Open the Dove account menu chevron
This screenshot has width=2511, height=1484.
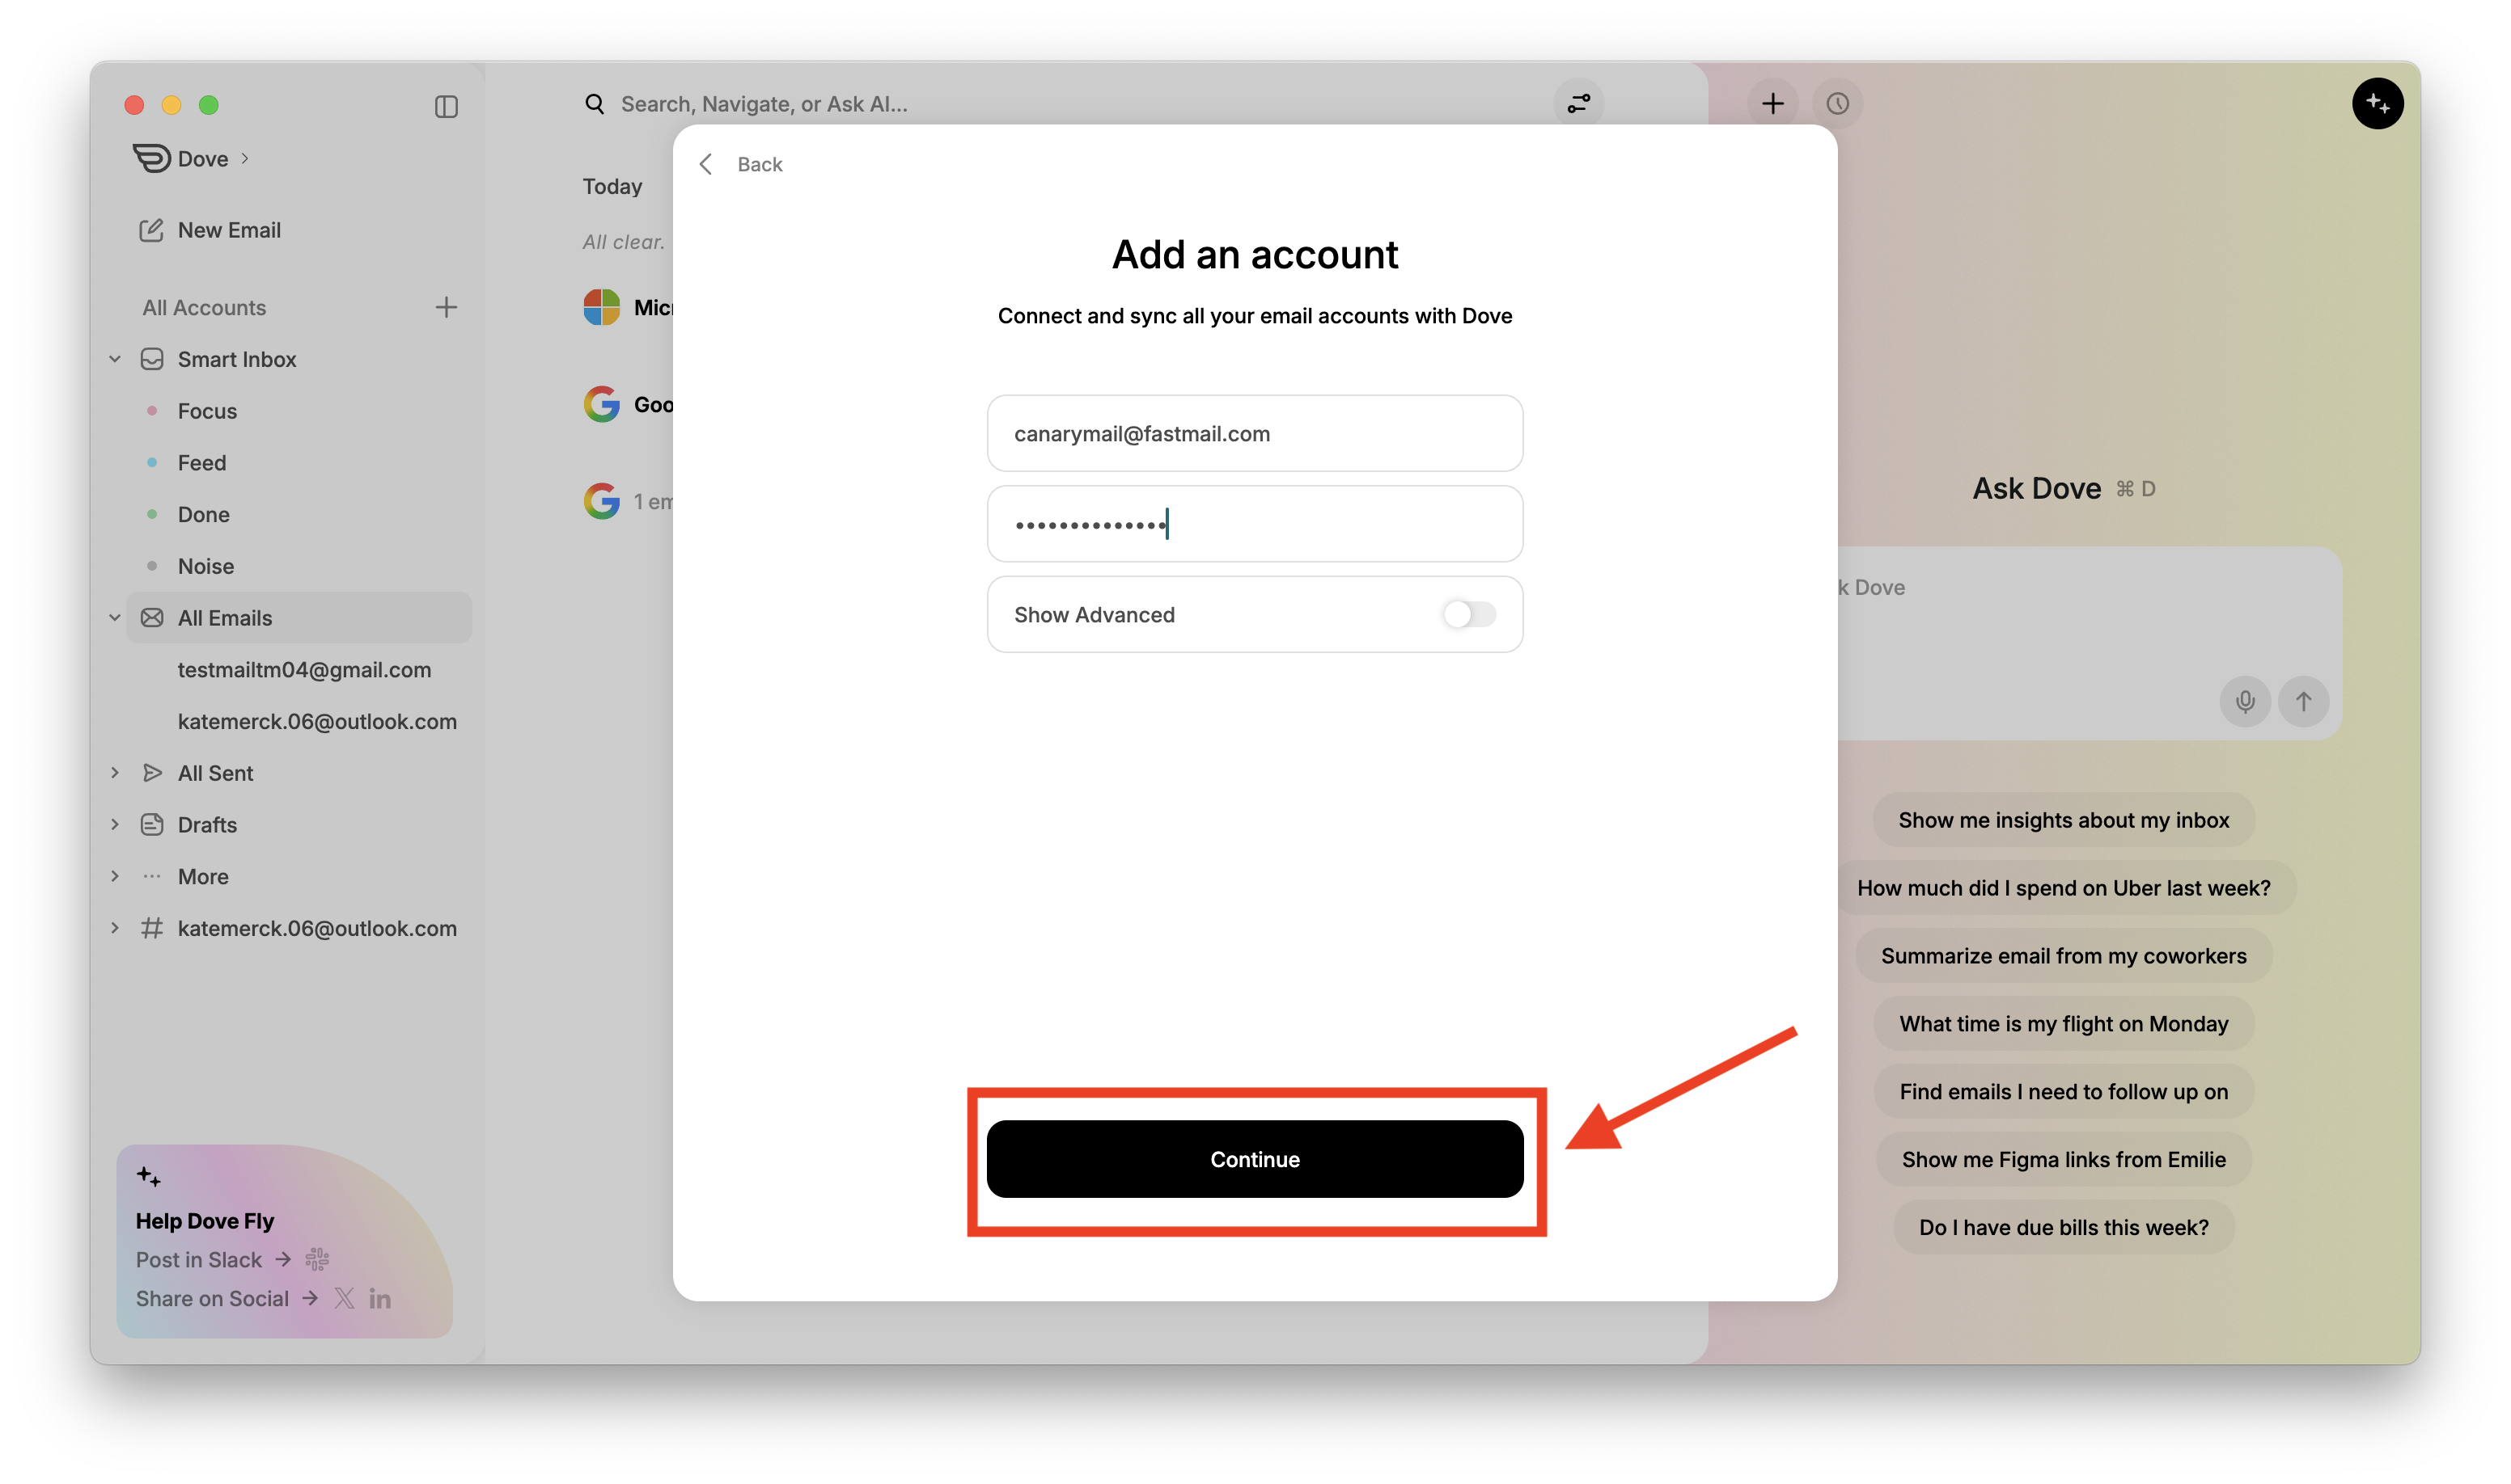coord(245,159)
